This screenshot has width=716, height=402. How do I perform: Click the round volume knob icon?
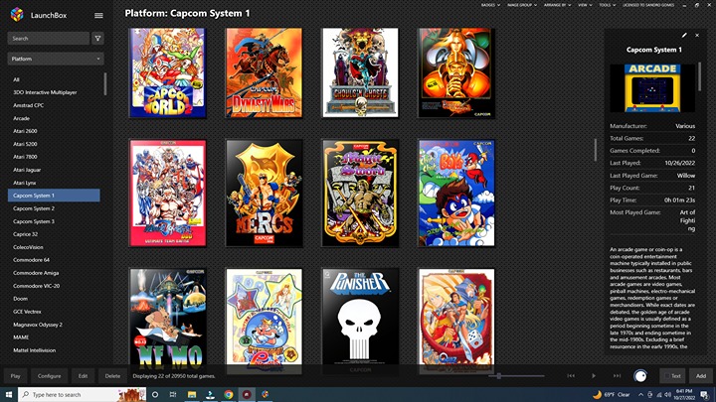(640, 375)
